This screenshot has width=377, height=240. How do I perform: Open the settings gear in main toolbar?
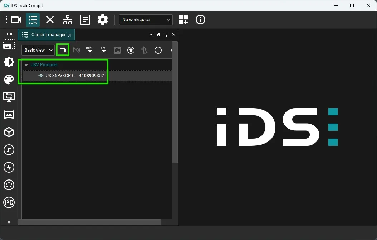[103, 20]
